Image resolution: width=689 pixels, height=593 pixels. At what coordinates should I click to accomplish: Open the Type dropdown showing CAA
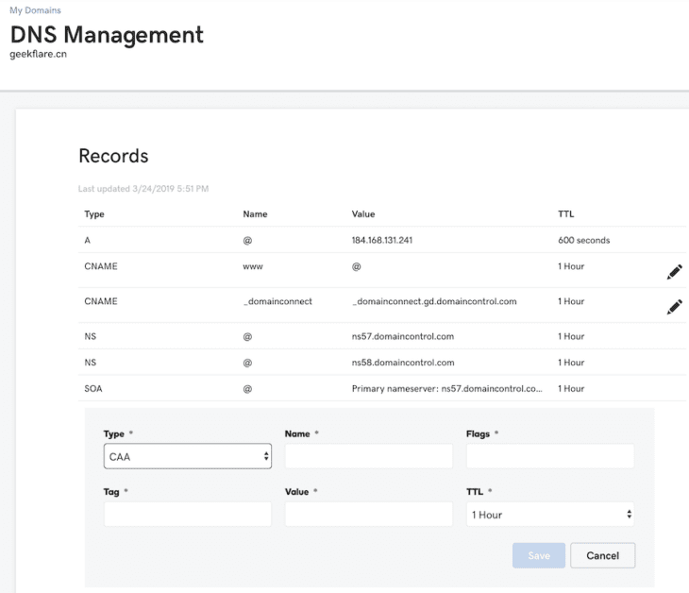coord(188,457)
